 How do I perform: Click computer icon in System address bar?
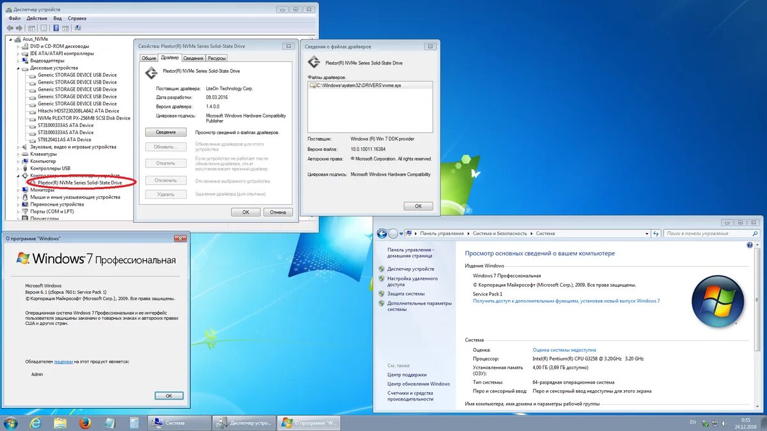(x=408, y=234)
